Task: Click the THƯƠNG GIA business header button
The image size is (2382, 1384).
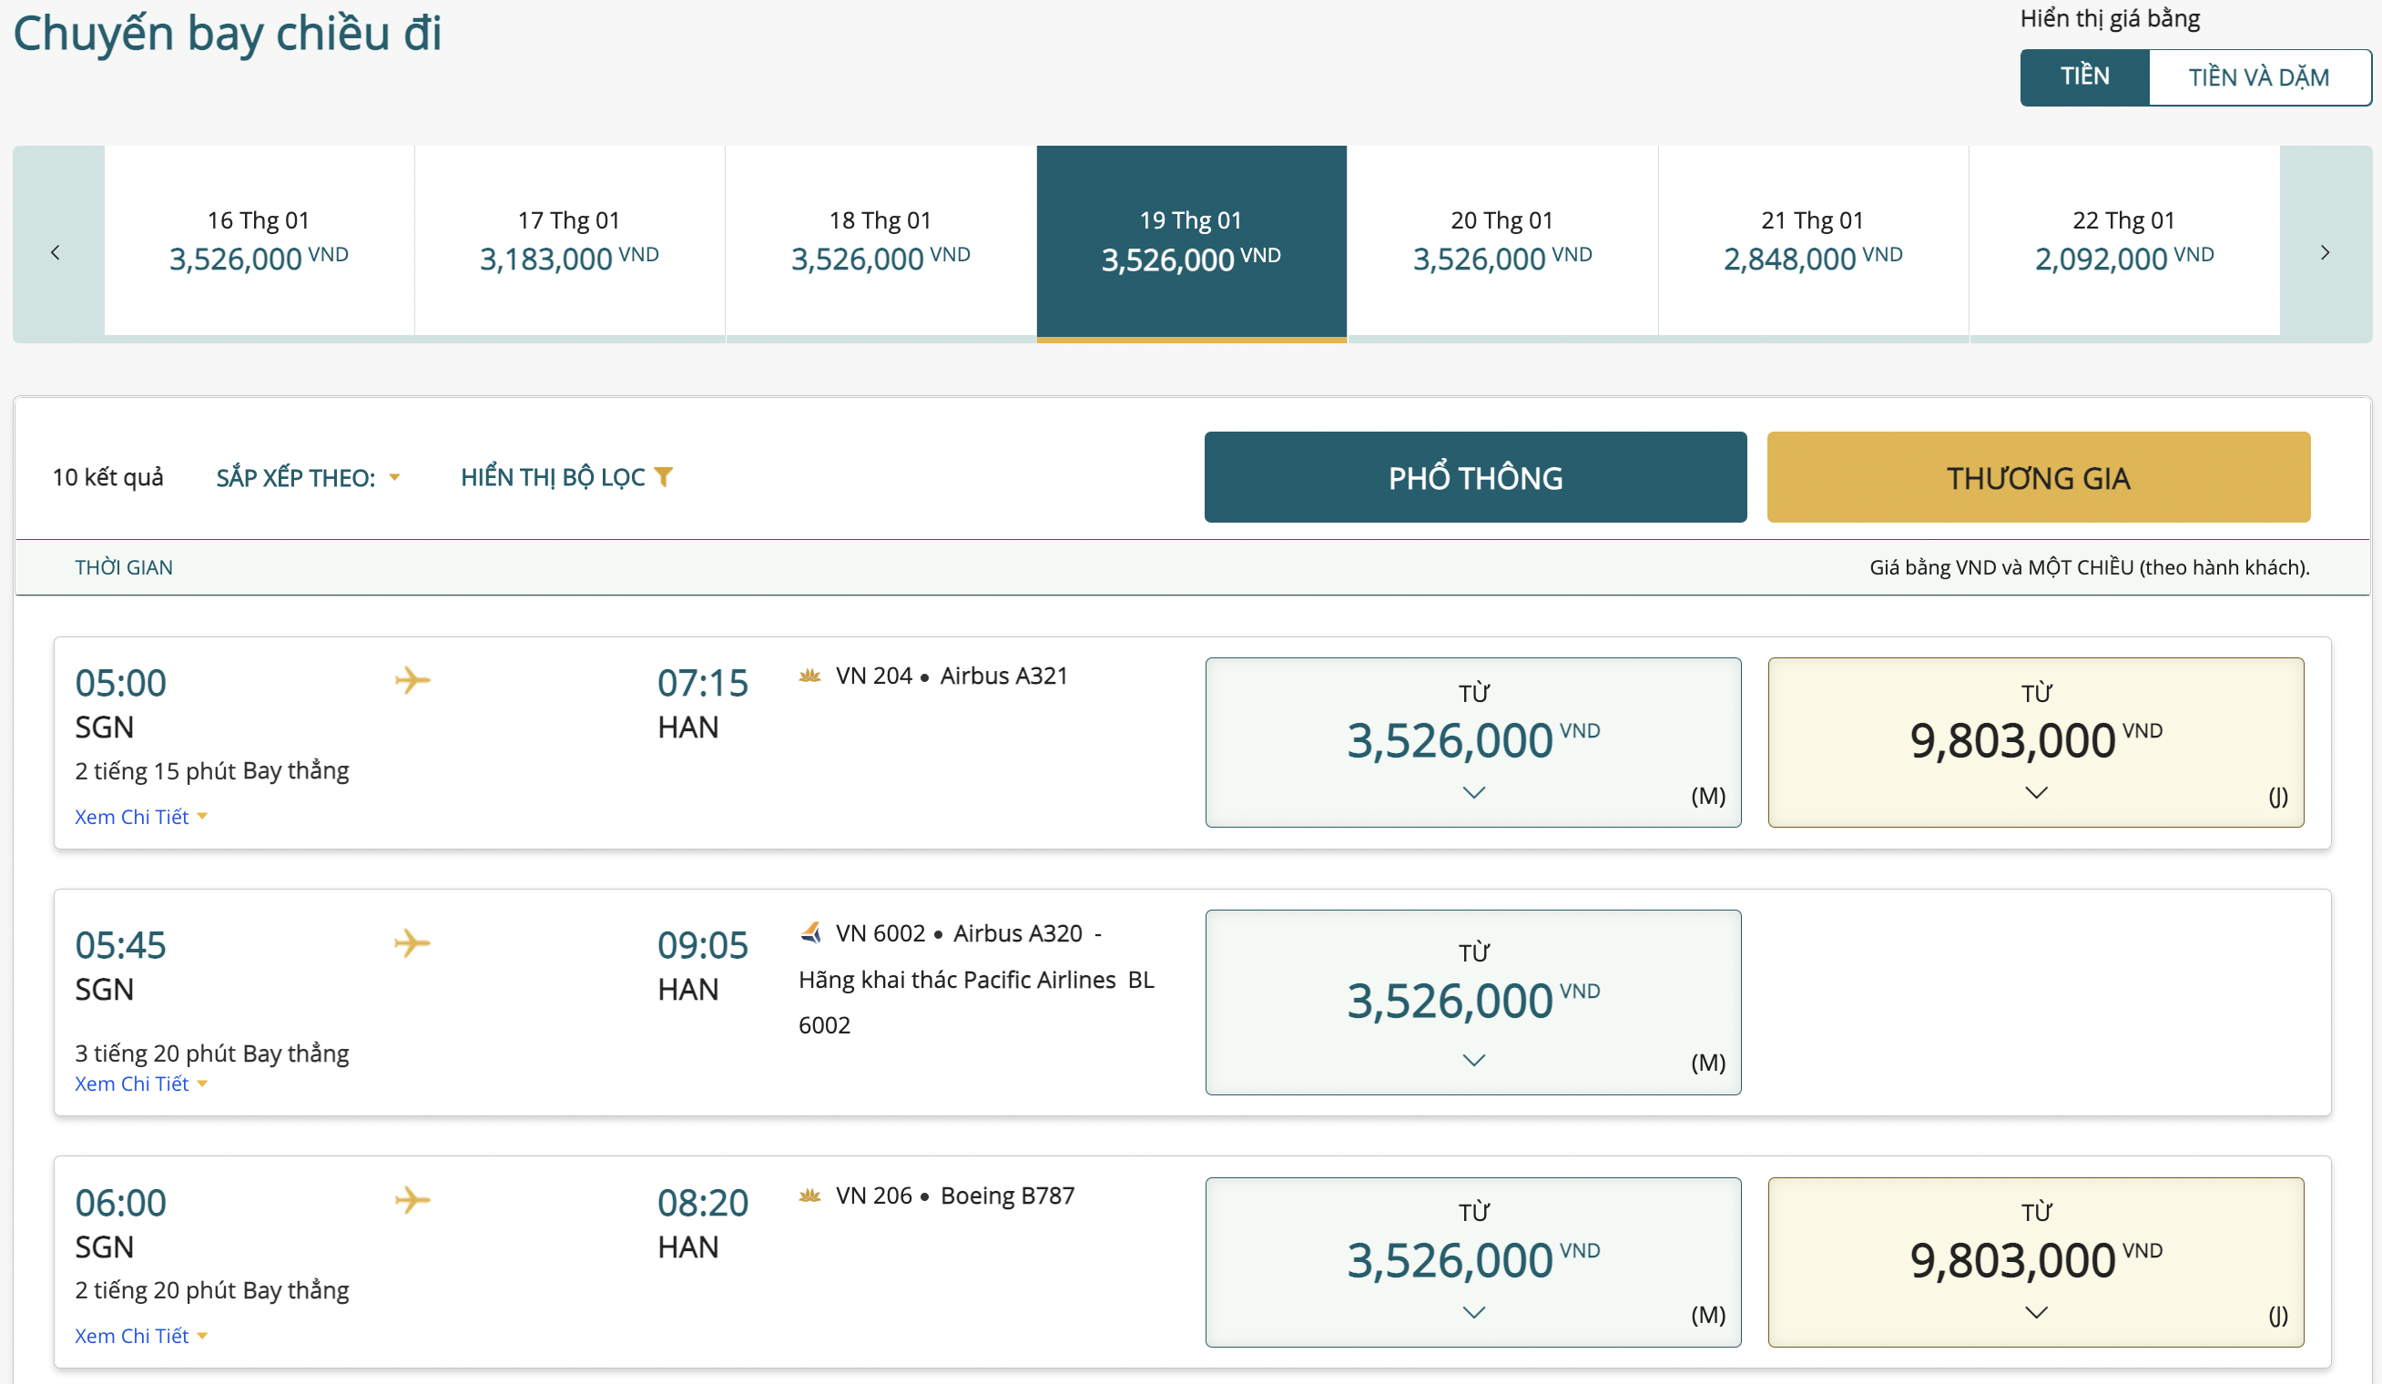Action: (2039, 477)
